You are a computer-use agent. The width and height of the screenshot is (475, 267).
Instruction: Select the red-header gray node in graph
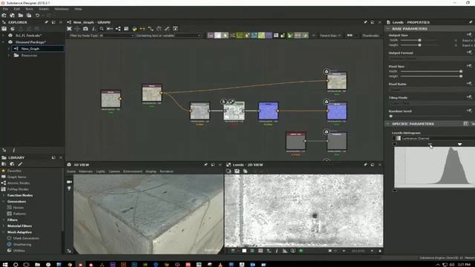point(295,141)
